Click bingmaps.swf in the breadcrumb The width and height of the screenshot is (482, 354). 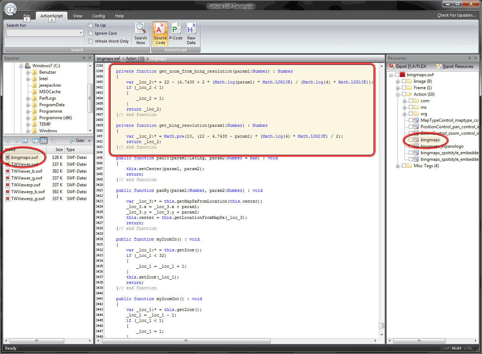coord(108,59)
